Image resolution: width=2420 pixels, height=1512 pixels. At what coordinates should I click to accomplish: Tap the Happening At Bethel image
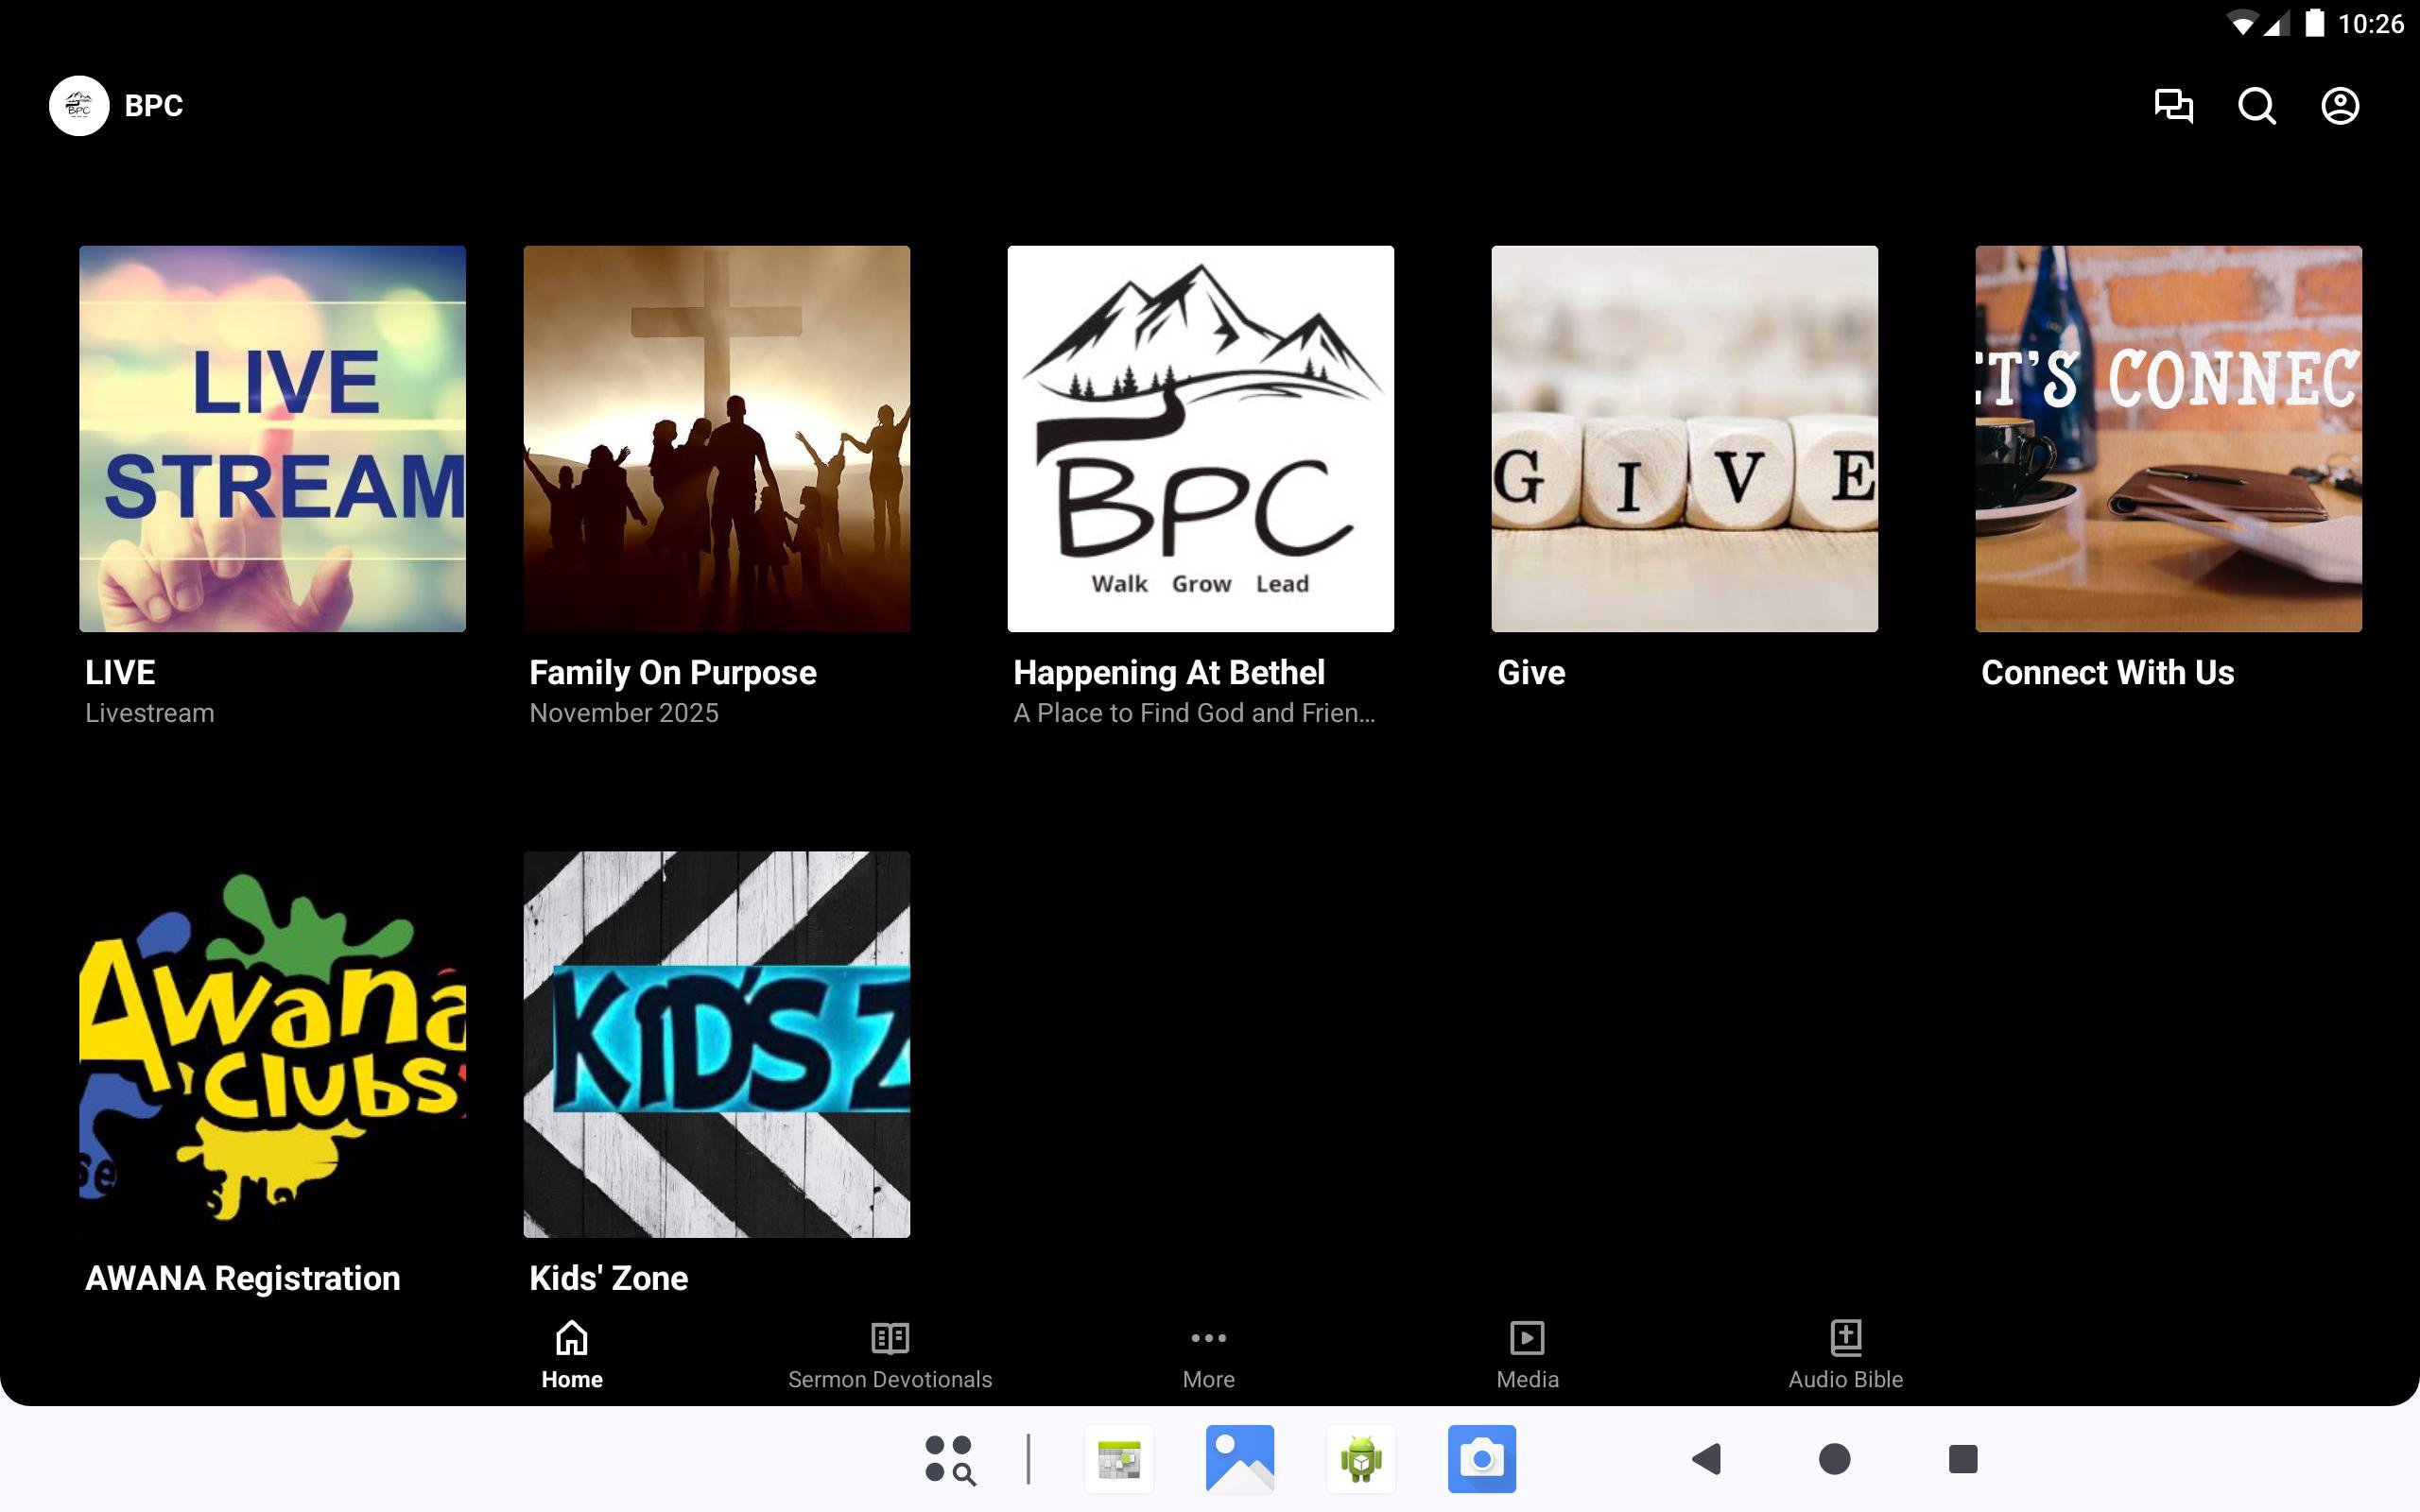[x=1200, y=438]
